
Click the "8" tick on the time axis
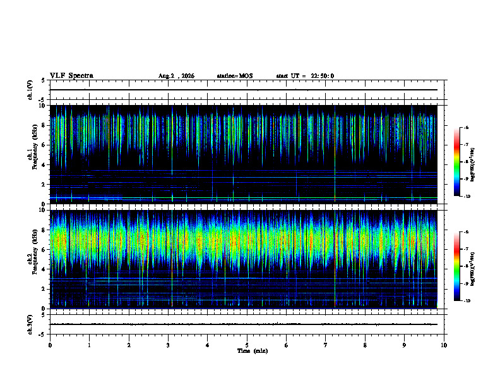click(x=365, y=345)
